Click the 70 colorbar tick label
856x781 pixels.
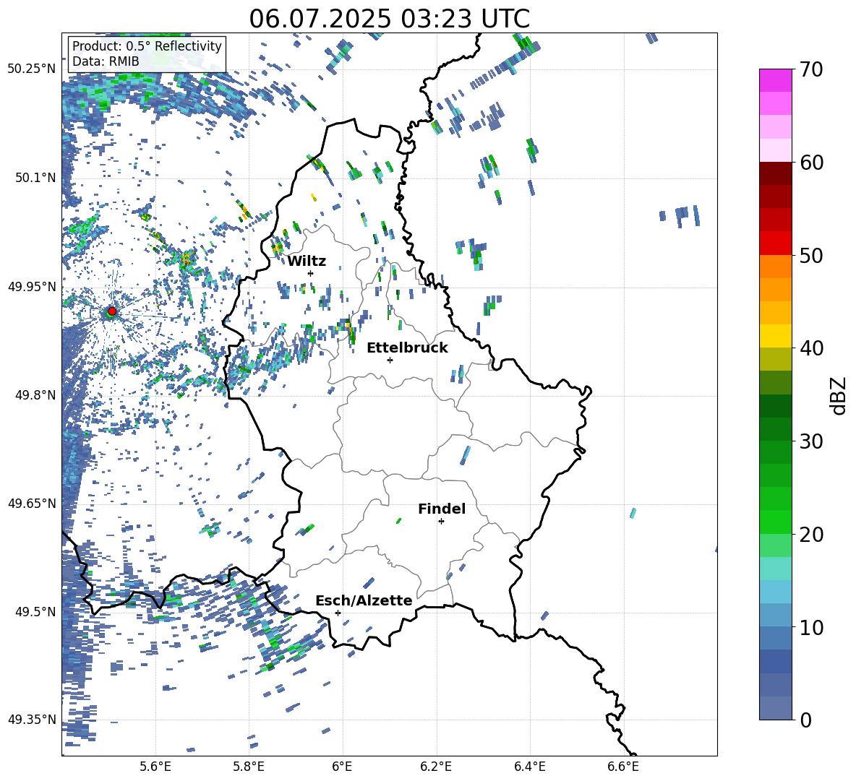[x=811, y=69]
